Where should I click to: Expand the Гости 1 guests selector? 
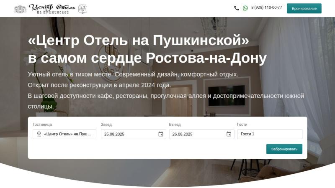click(x=270, y=134)
